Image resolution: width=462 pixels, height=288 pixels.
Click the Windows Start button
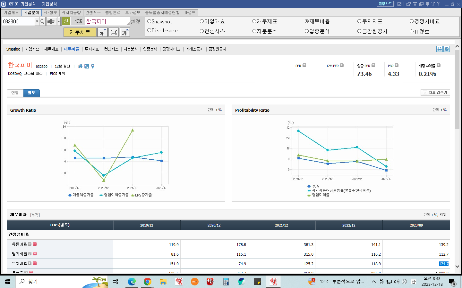click(x=8, y=282)
